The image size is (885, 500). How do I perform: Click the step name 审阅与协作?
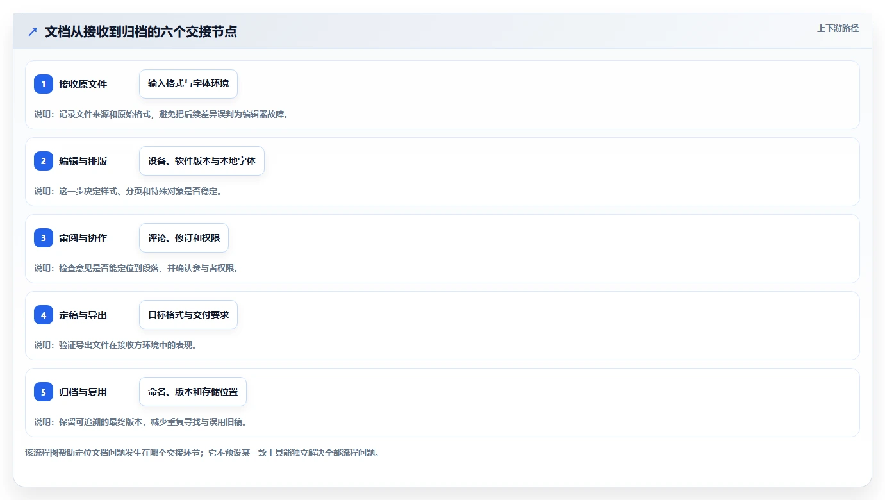point(83,238)
